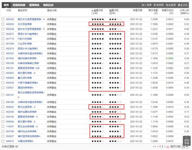Open the 中欧兴利债券 fund name link
192x150 pixels.
25,39
